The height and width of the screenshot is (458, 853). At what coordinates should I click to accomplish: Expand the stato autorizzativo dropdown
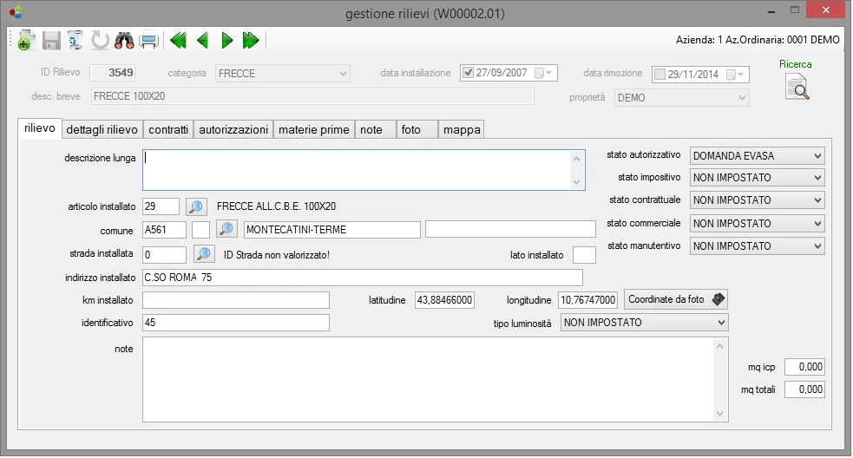coord(816,156)
